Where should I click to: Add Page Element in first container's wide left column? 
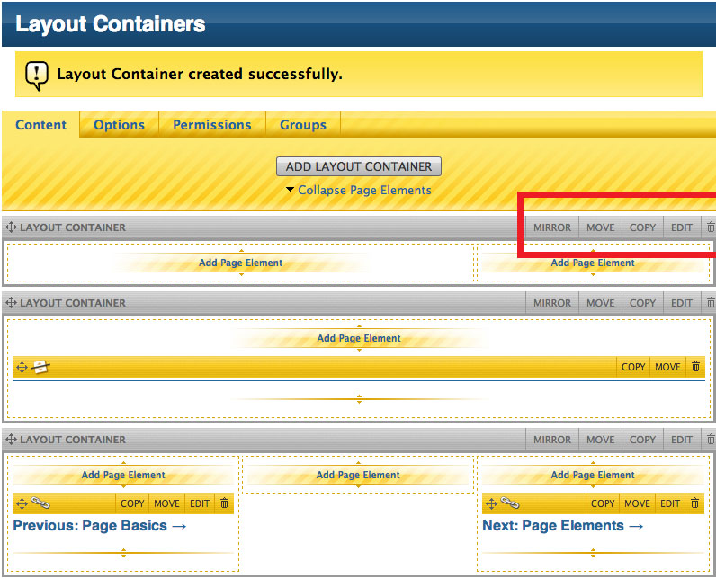tap(241, 263)
